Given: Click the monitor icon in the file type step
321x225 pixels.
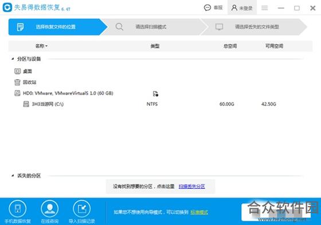Looking at the screenshot, I should (219, 27).
